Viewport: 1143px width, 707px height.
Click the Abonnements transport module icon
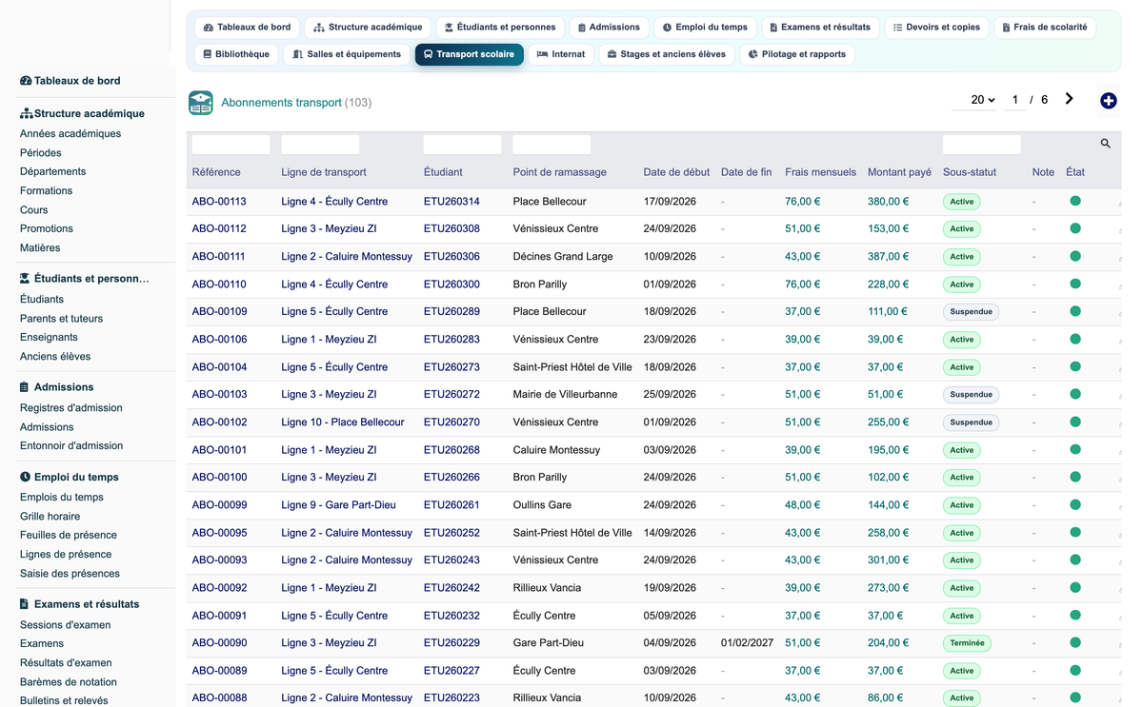(201, 103)
